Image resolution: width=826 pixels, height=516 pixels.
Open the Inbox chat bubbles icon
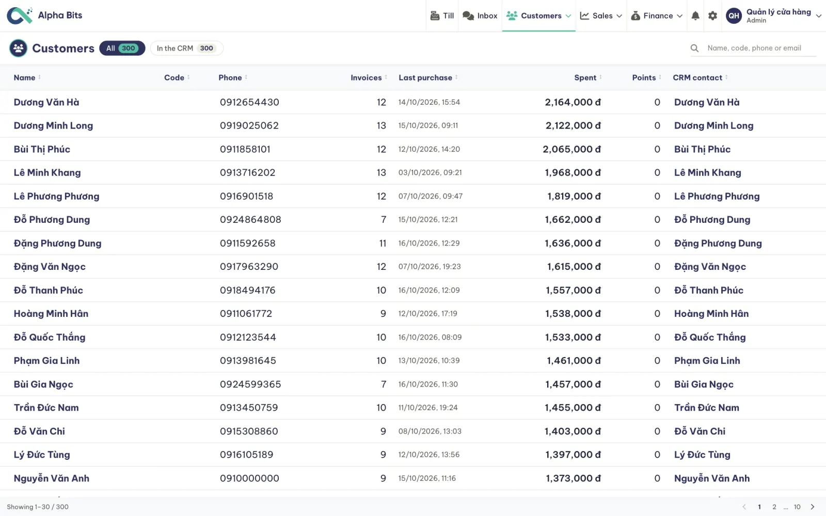468,16
